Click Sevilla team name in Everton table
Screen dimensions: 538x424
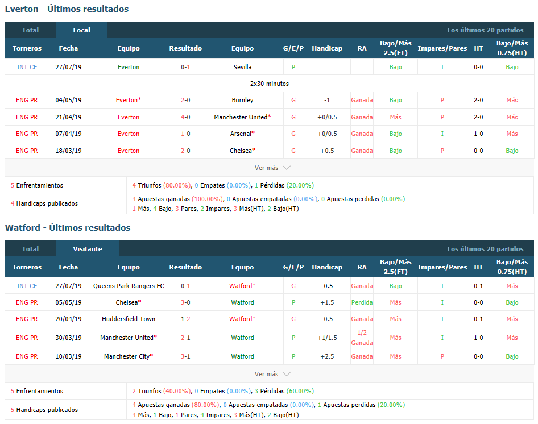coord(243,67)
